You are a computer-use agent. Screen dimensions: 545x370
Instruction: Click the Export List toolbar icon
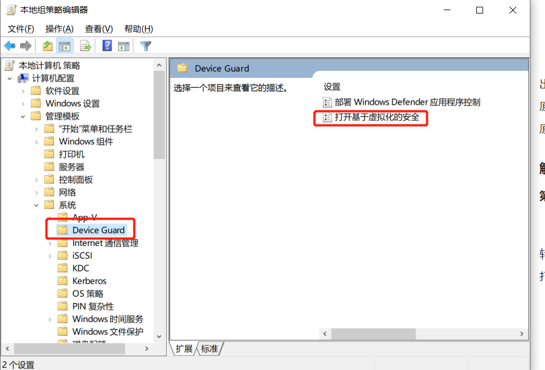86,46
